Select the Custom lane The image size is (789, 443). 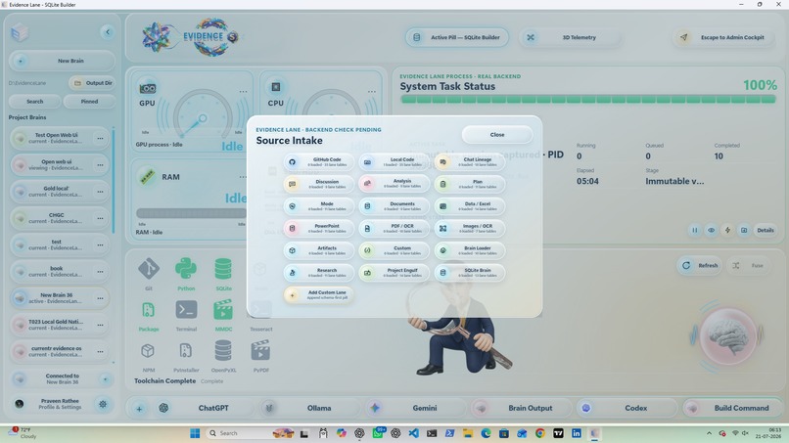pos(394,250)
